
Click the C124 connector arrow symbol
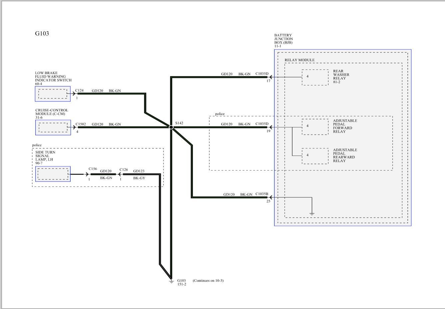point(74,94)
